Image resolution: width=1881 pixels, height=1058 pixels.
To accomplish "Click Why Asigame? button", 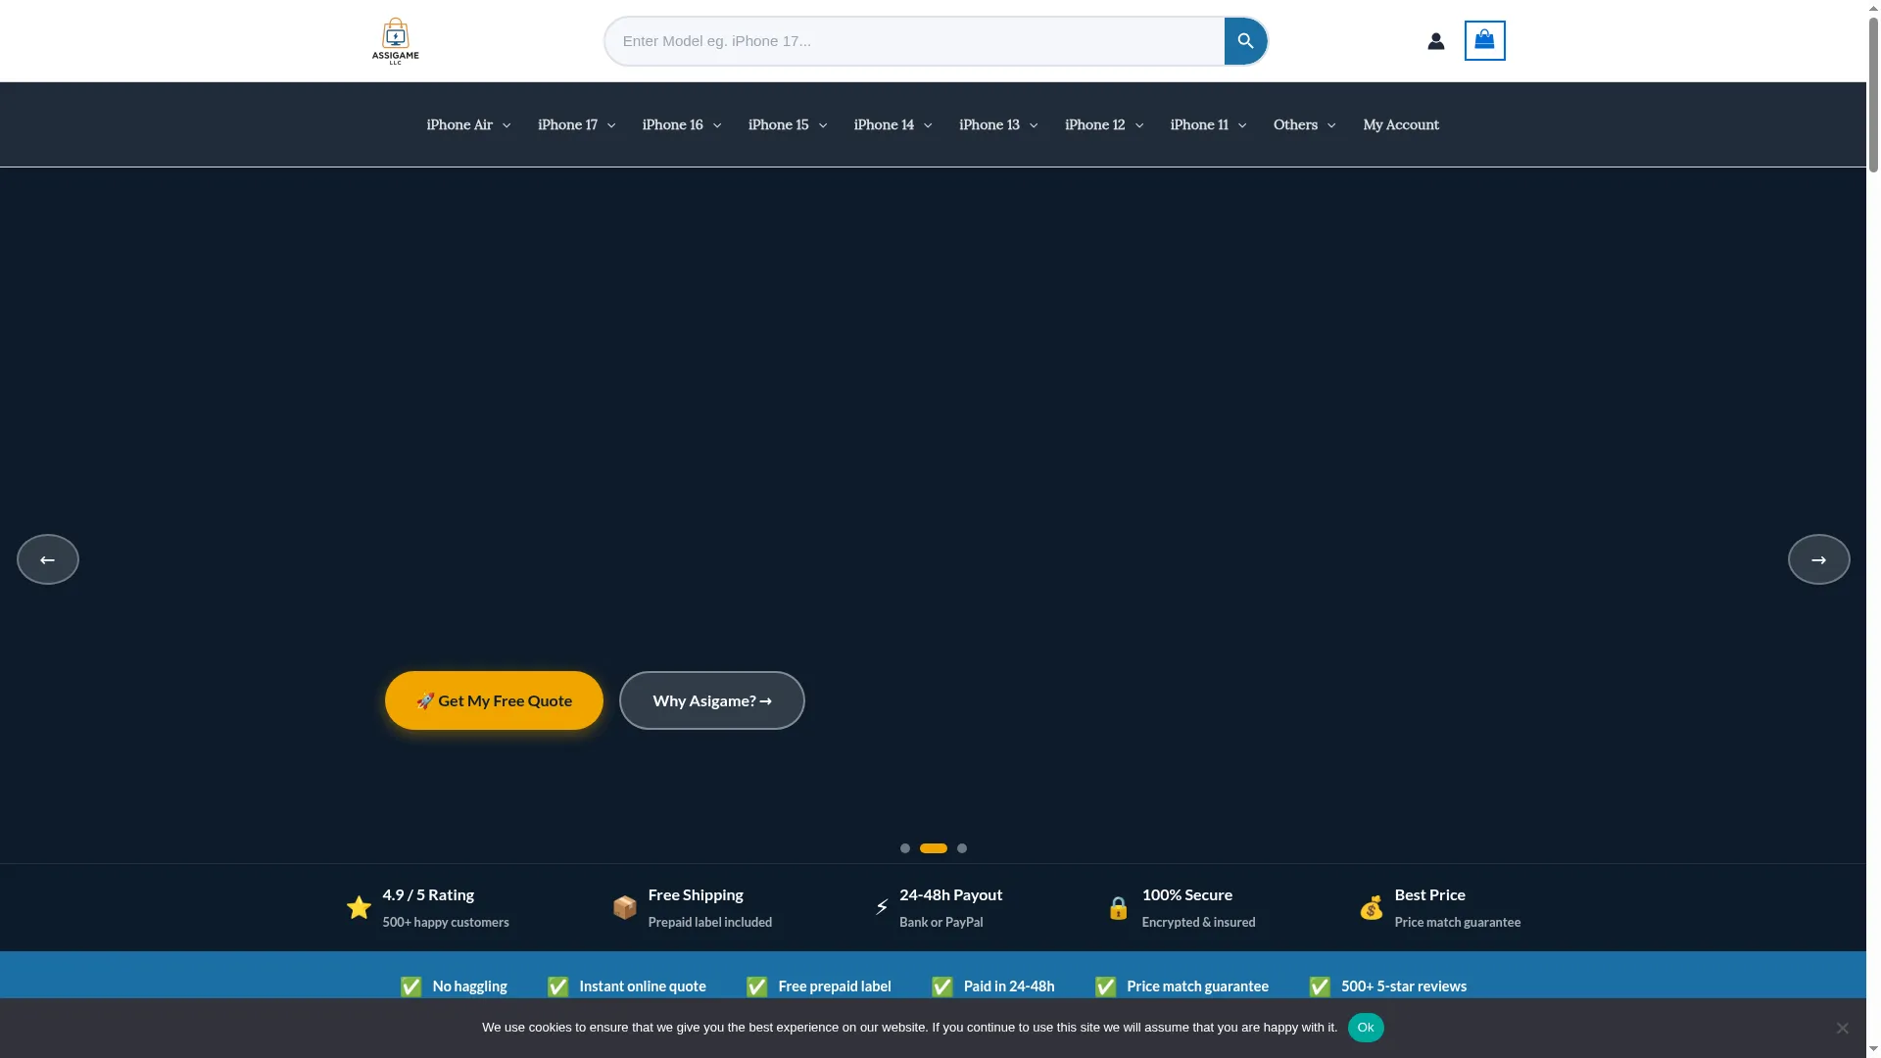I will pos(712,700).
